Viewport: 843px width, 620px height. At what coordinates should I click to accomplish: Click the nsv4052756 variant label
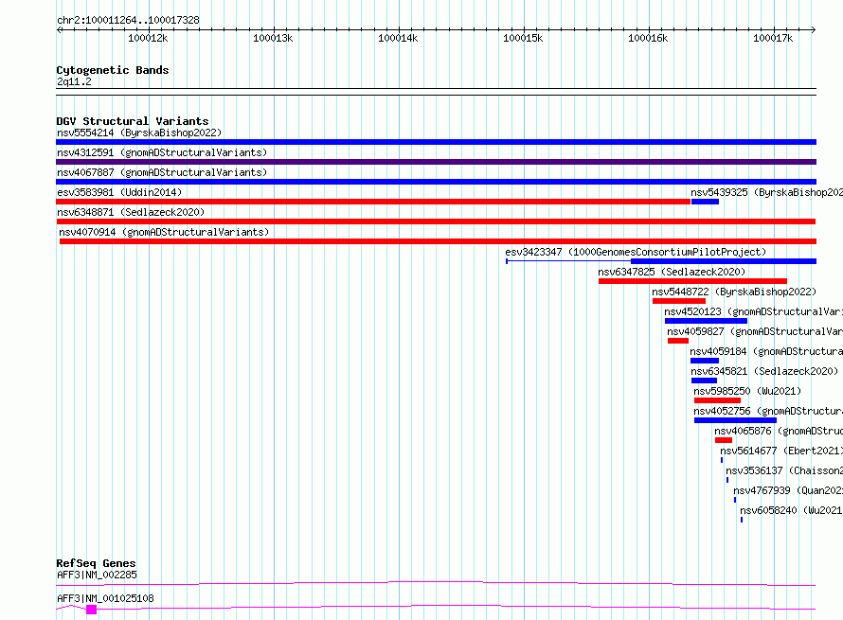coord(768,411)
